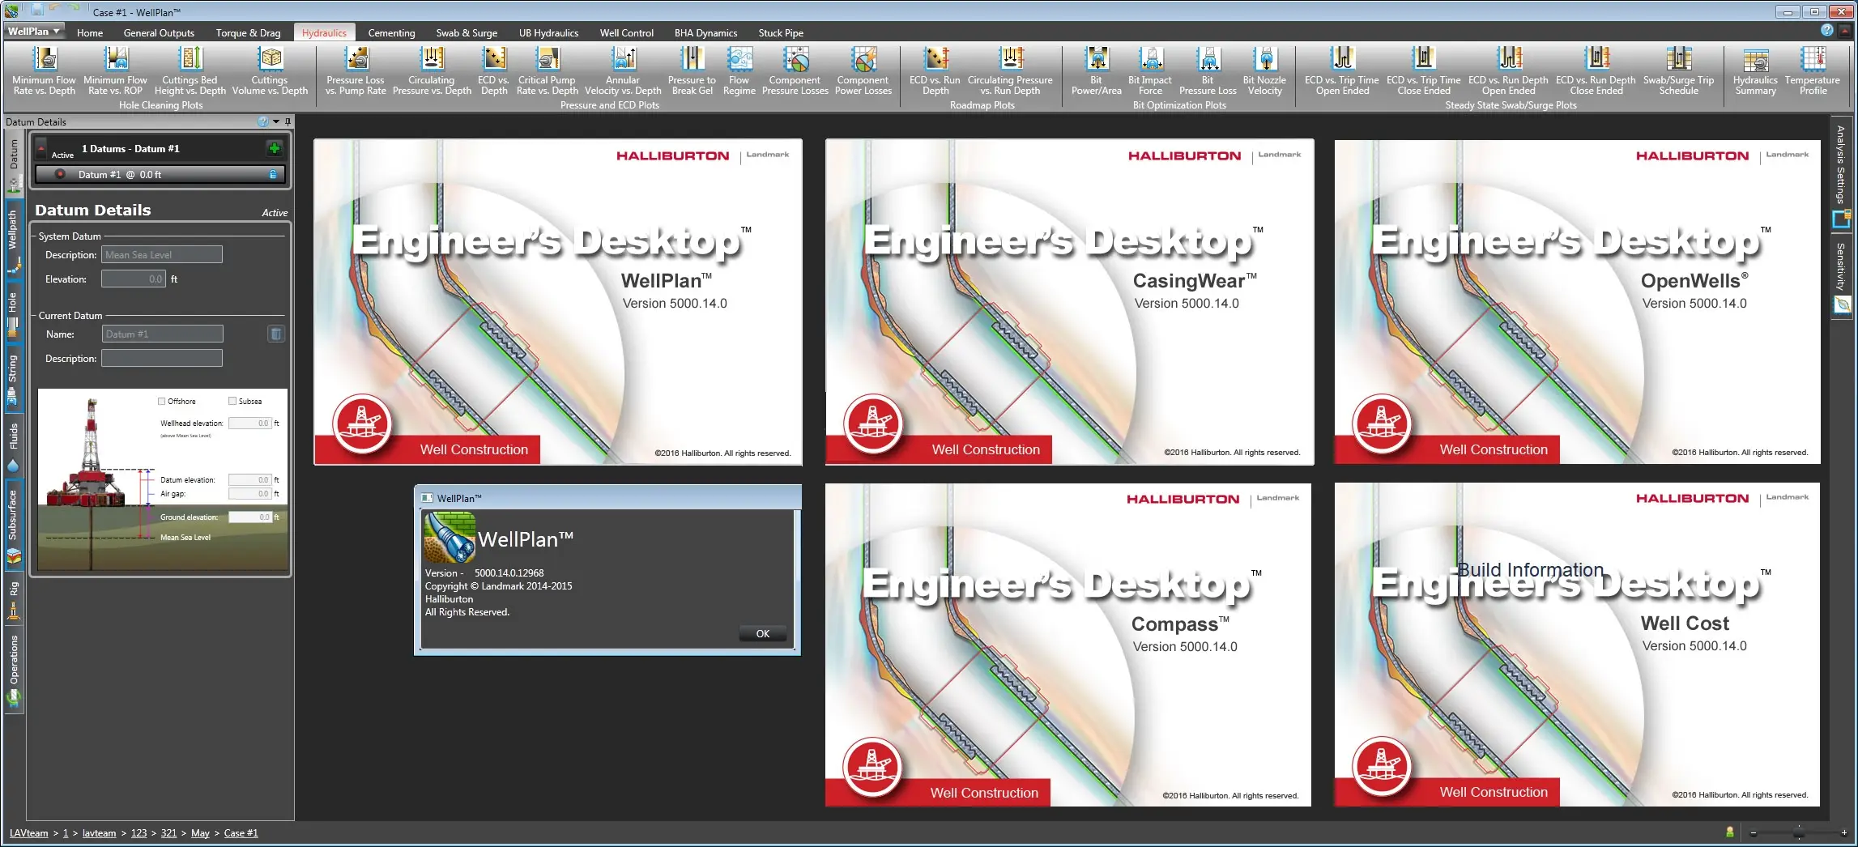
Task: Open ECD vs. Trip Time Open Ended plot
Action: click(x=1342, y=71)
